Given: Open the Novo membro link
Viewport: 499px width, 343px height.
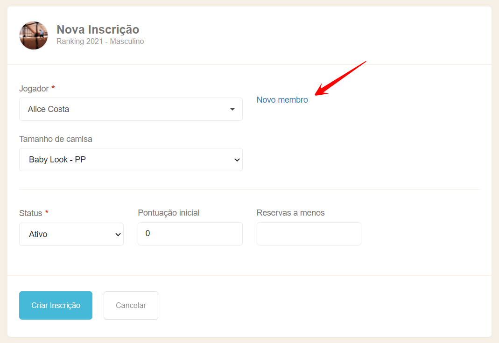Looking at the screenshot, I should (282, 100).
